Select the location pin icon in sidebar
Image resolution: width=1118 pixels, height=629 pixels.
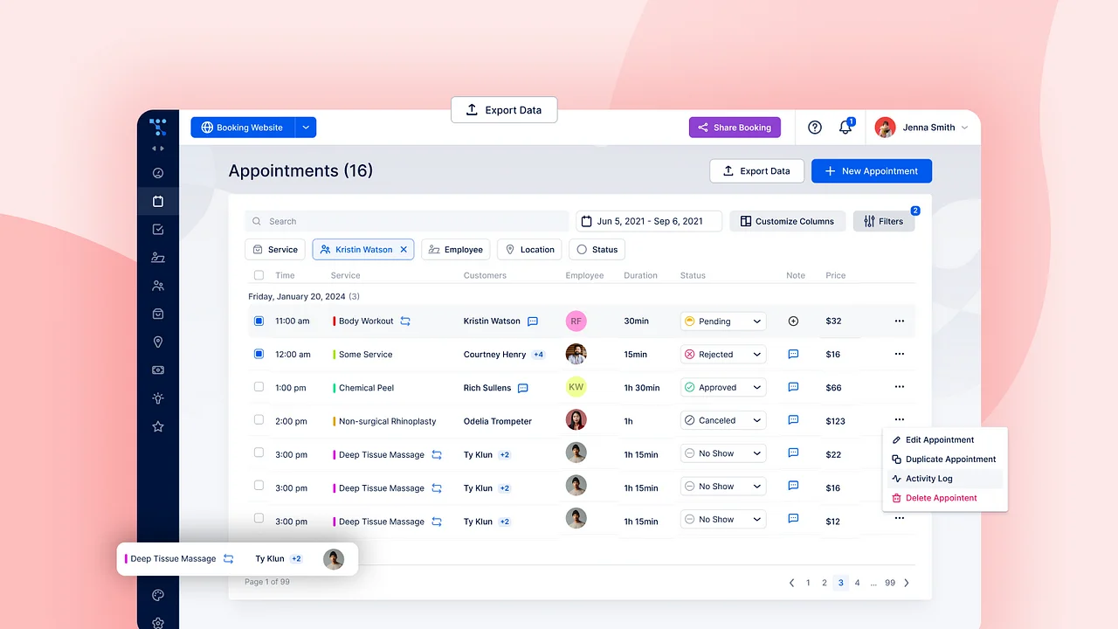[158, 342]
